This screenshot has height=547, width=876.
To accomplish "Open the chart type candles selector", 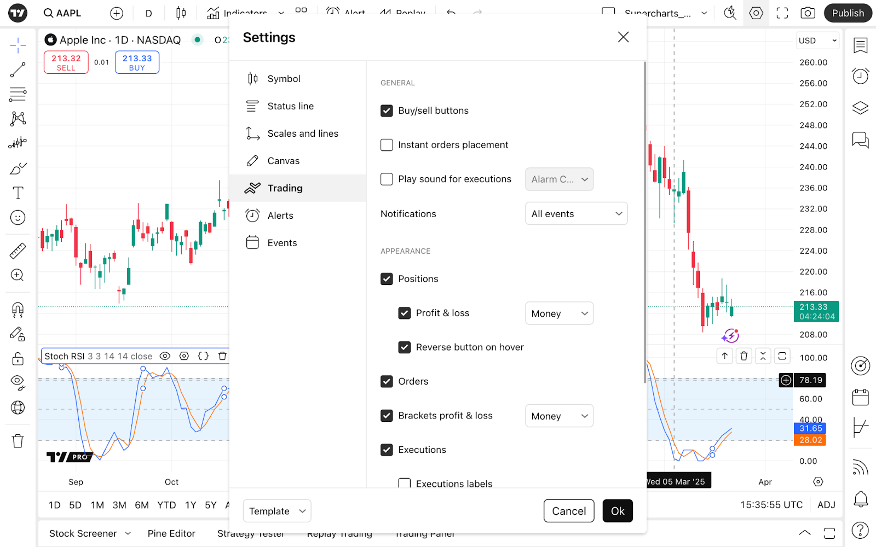I will [x=181, y=13].
